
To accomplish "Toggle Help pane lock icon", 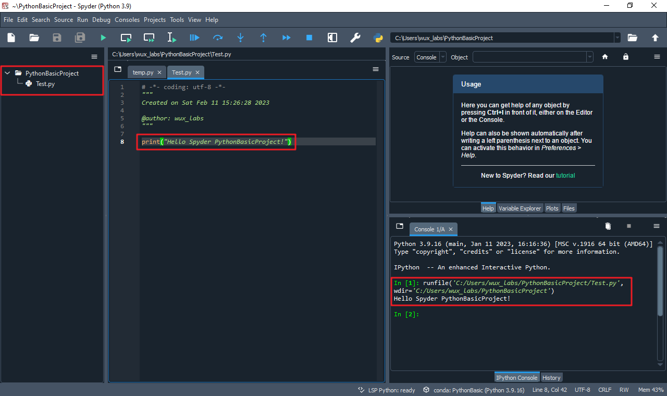I will 626,57.
